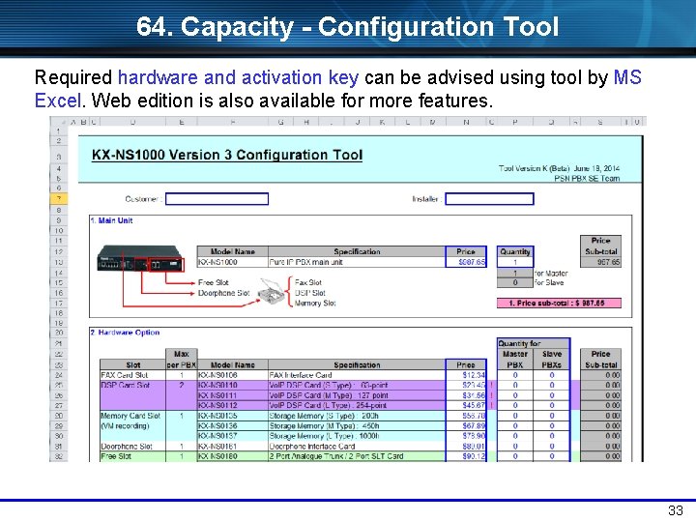Click the 'for Master' quantity cell

(515, 273)
